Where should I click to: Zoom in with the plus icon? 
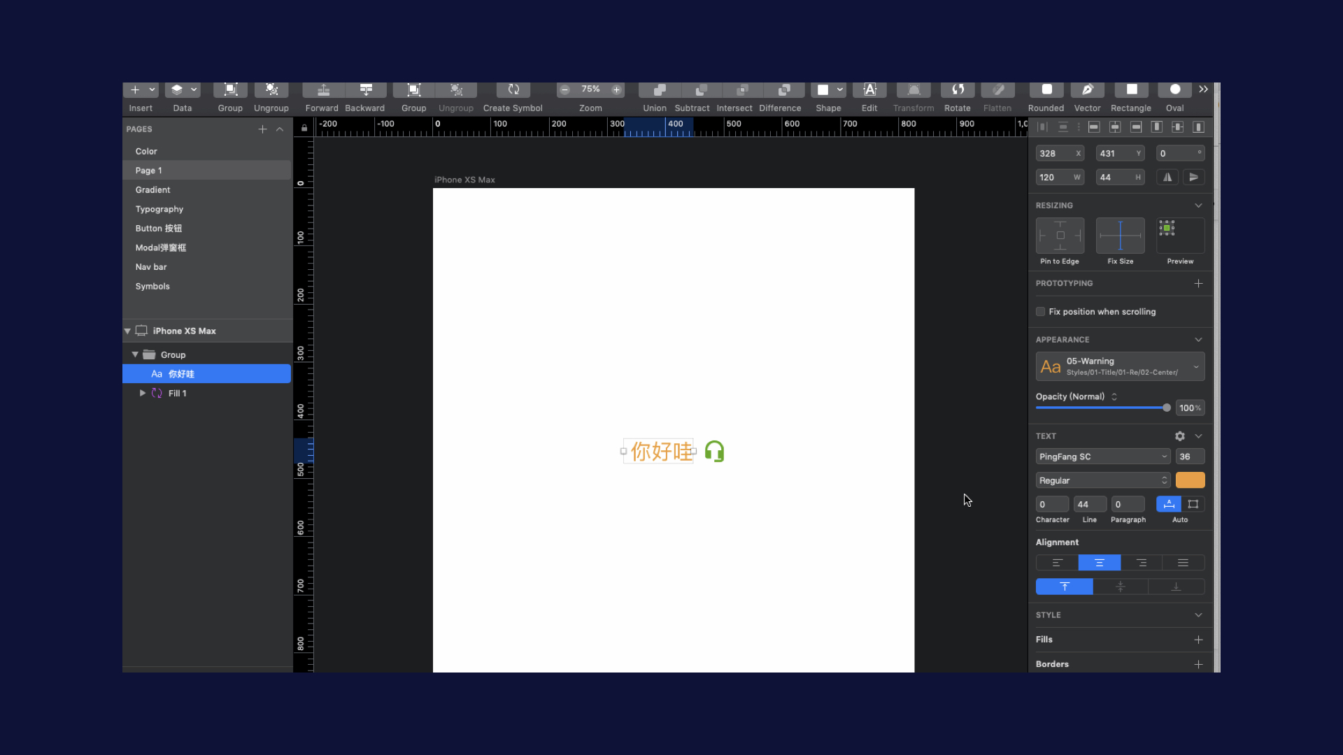616,90
